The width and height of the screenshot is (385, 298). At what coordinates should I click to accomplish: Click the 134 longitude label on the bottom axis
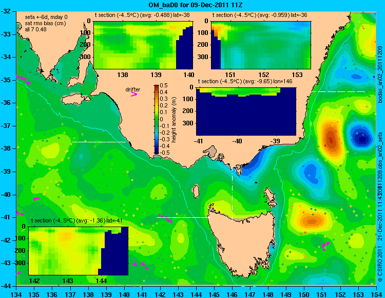16,294
